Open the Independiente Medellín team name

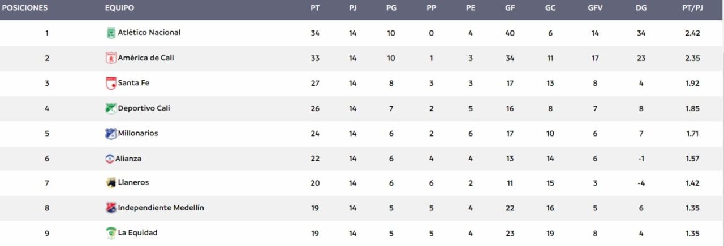(161, 208)
